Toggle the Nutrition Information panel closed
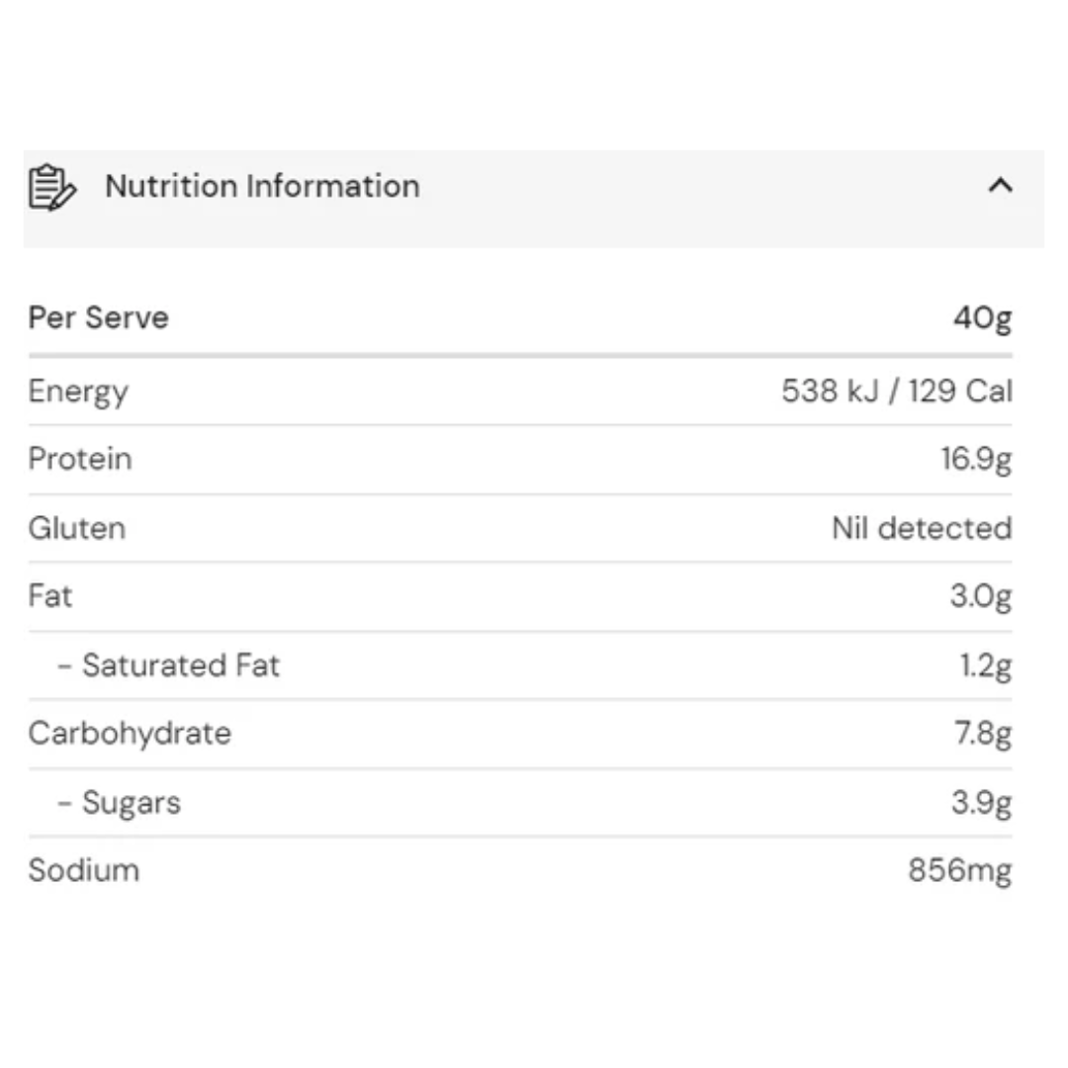 [x=1002, y=186]
